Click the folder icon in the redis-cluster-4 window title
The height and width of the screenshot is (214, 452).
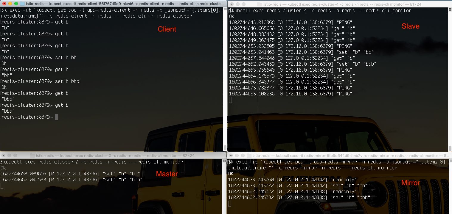point(260,4)
